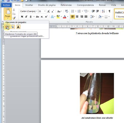Sort text with the A-Z icon

click(x=103, y=11)
